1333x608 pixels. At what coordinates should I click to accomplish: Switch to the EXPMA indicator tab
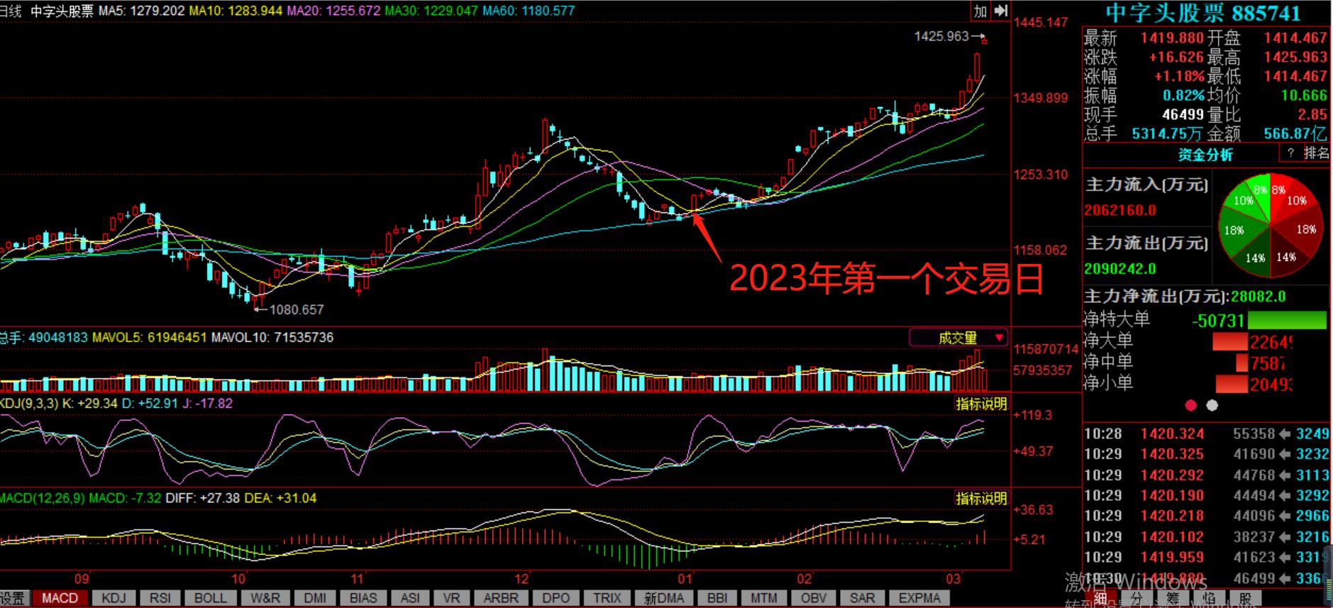(920, 598)
